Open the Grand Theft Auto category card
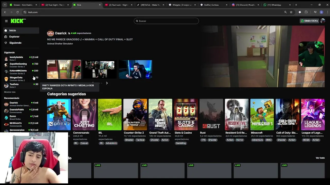 point(160,115)
